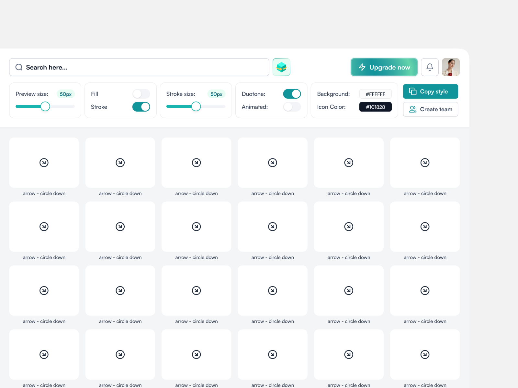
Task: Enable the Fill toggle
Action: (141, 94)
